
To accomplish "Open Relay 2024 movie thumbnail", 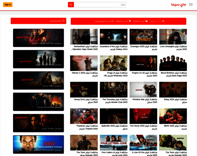I will tap(173, 90).
